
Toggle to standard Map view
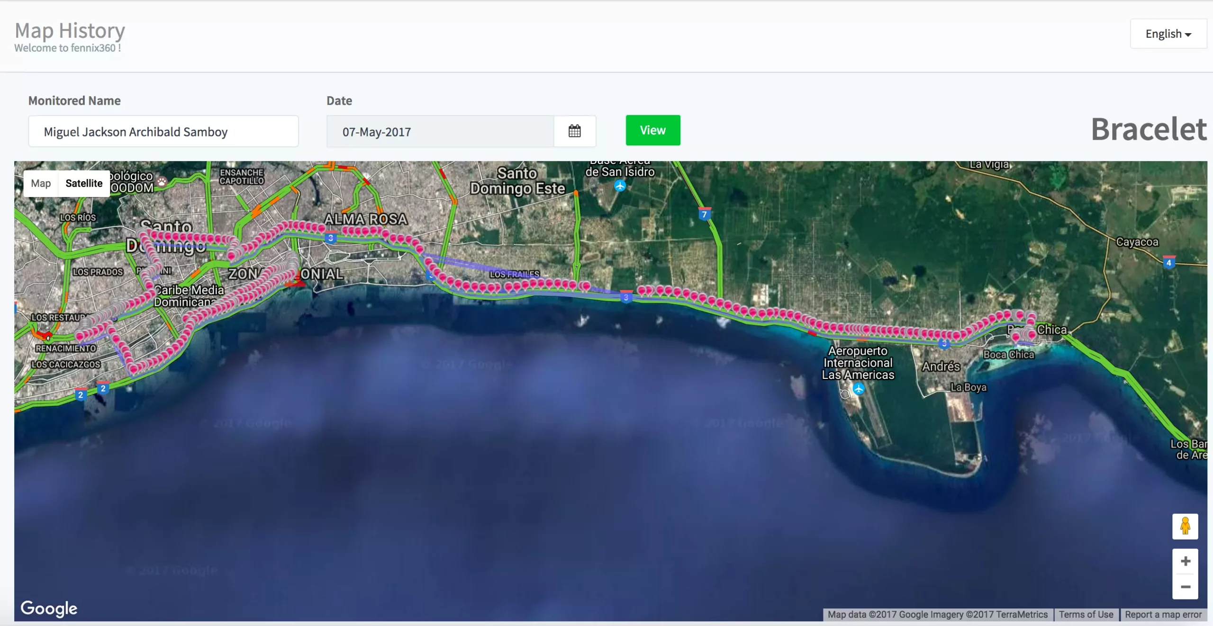(41, 183)
